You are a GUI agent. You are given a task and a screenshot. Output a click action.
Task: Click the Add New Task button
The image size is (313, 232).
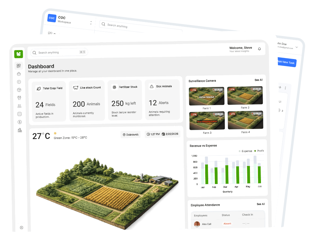tap(286, 62)
